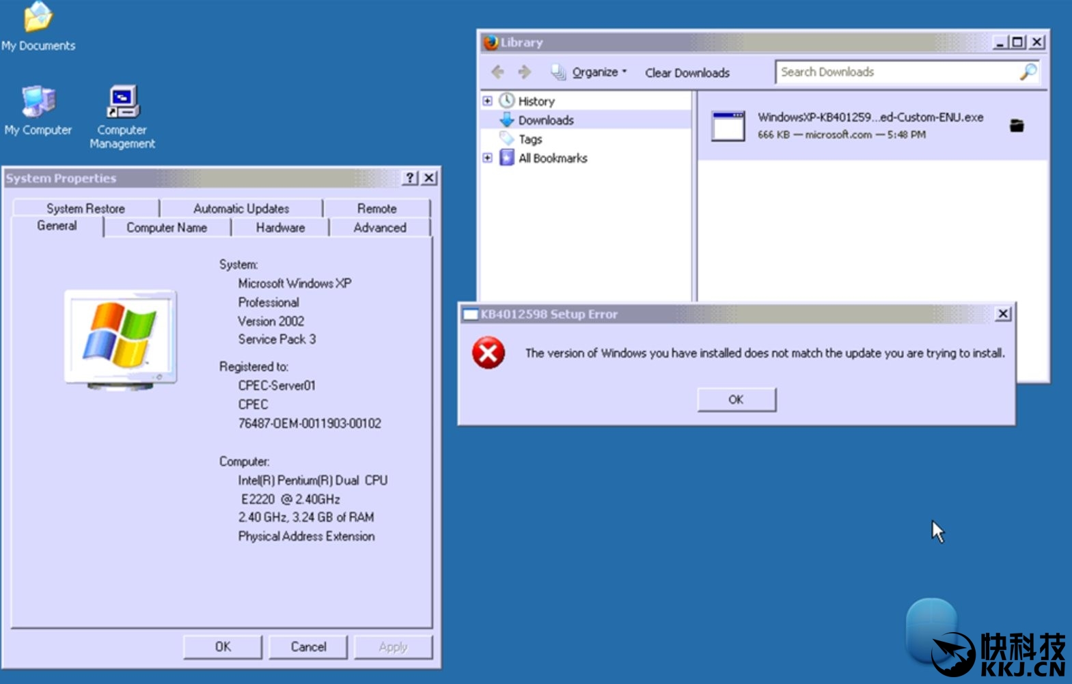1072x684 pixels.
Task: Go back in the Library window
Action: coord(497,72)
